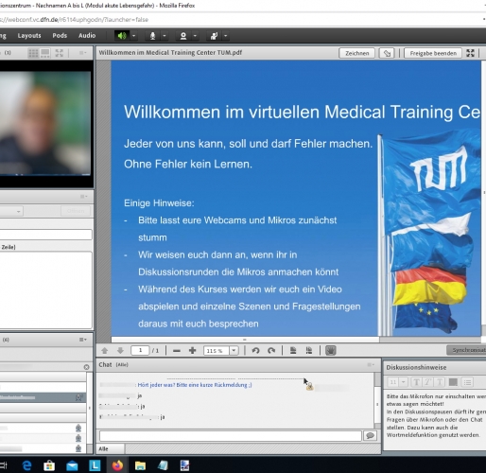
Task: Toggle underline text in Diskussionshinweise
Action: pyautogui.click(x=440, y=382)
